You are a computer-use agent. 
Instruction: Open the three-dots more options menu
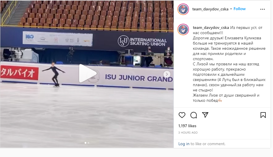point(263,9)
